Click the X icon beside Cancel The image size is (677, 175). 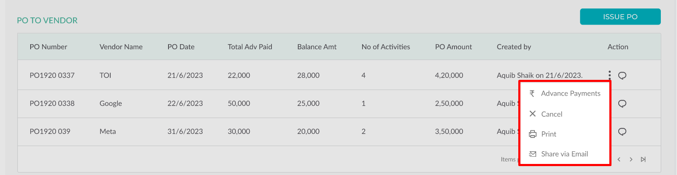point(532,114)
